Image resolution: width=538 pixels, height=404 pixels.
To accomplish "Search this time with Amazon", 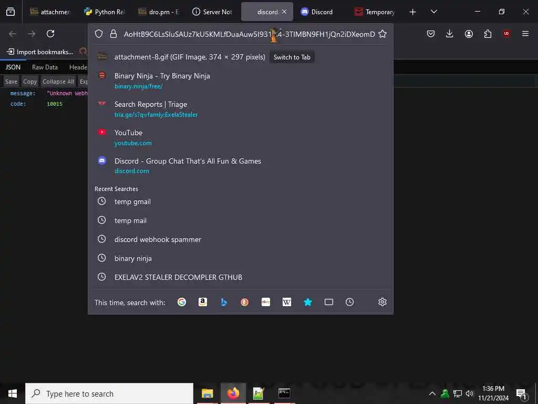I will [x=203, y=302].
